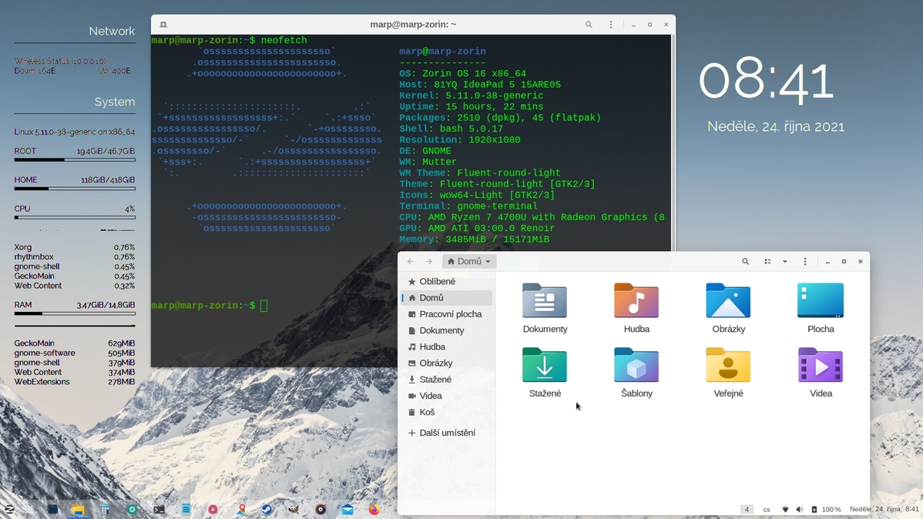Viewport: 923px width, 519px height.
Task: Open the Plocha desktop folder icon
Action: pyautogui.click(x=820, y=300)
